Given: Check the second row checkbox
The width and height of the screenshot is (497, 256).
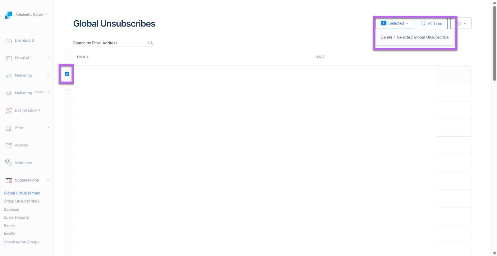Looking at the screenshot, I should coord(67,92).
